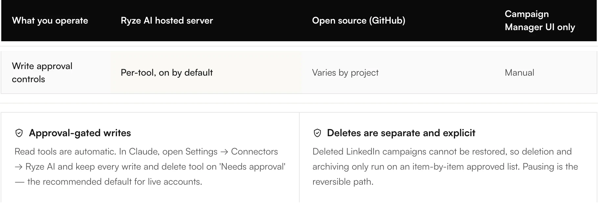The height and width of the screenshot is (203, 598).
Task: Select the 'Open source (GitHub)' column header
Action: coord(358,21)
